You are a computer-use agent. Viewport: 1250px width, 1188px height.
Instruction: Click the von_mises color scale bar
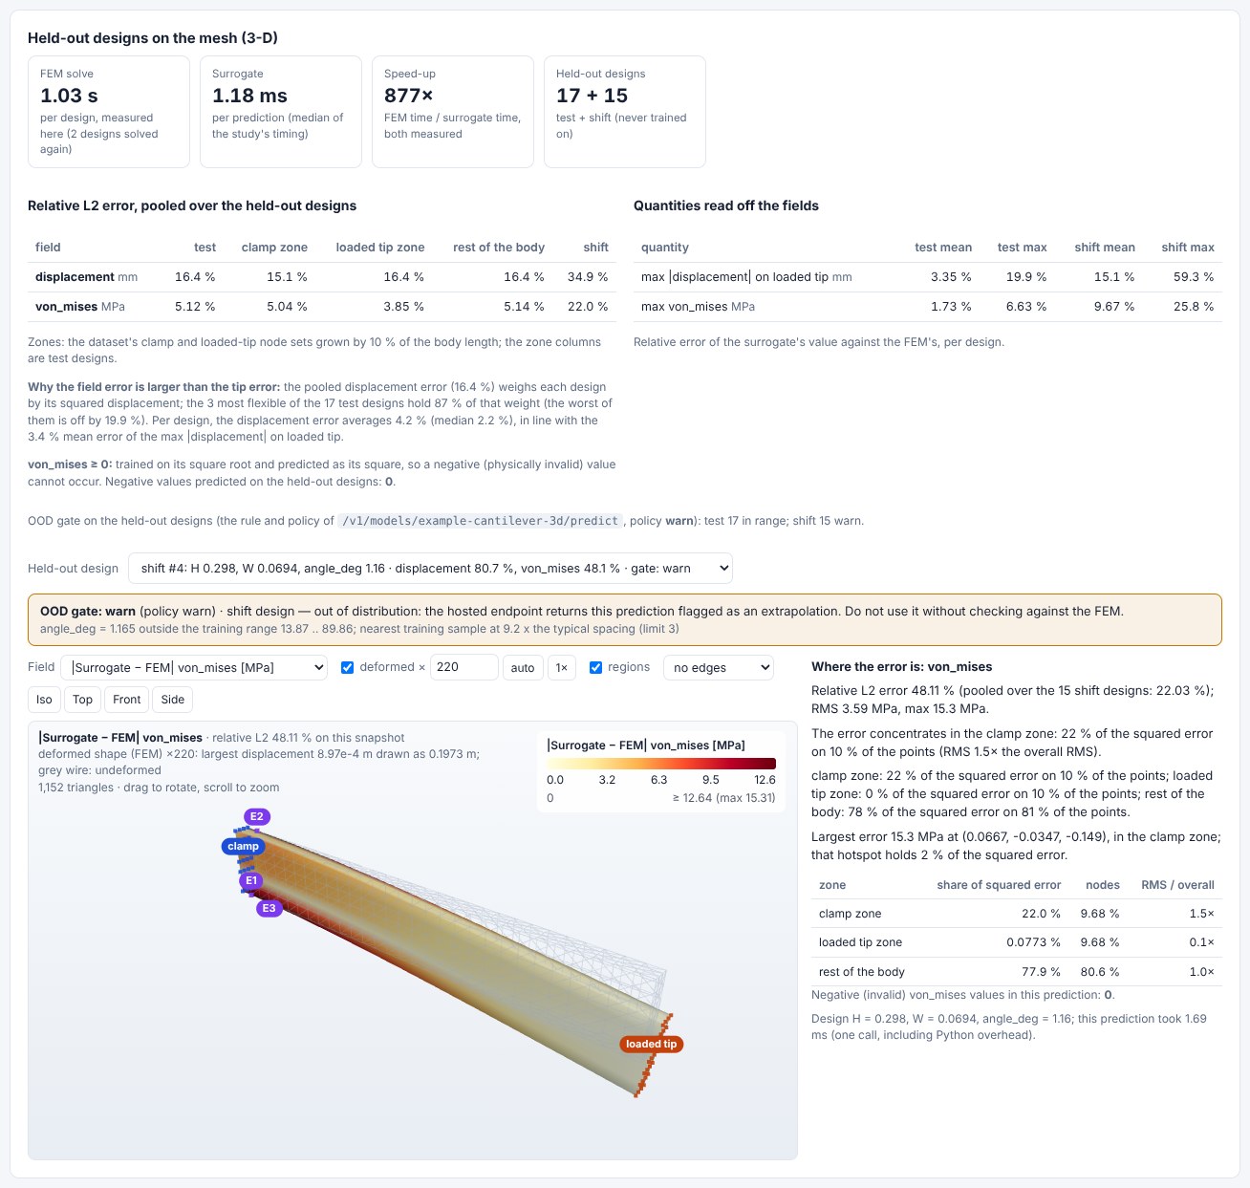click(x=661, y=763)
